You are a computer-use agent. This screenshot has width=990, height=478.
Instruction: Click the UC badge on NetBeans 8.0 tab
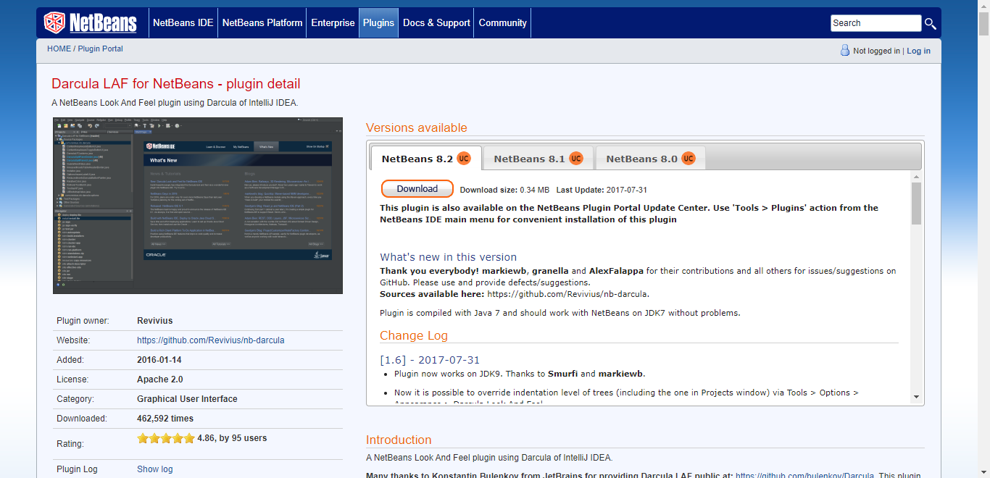689,159
